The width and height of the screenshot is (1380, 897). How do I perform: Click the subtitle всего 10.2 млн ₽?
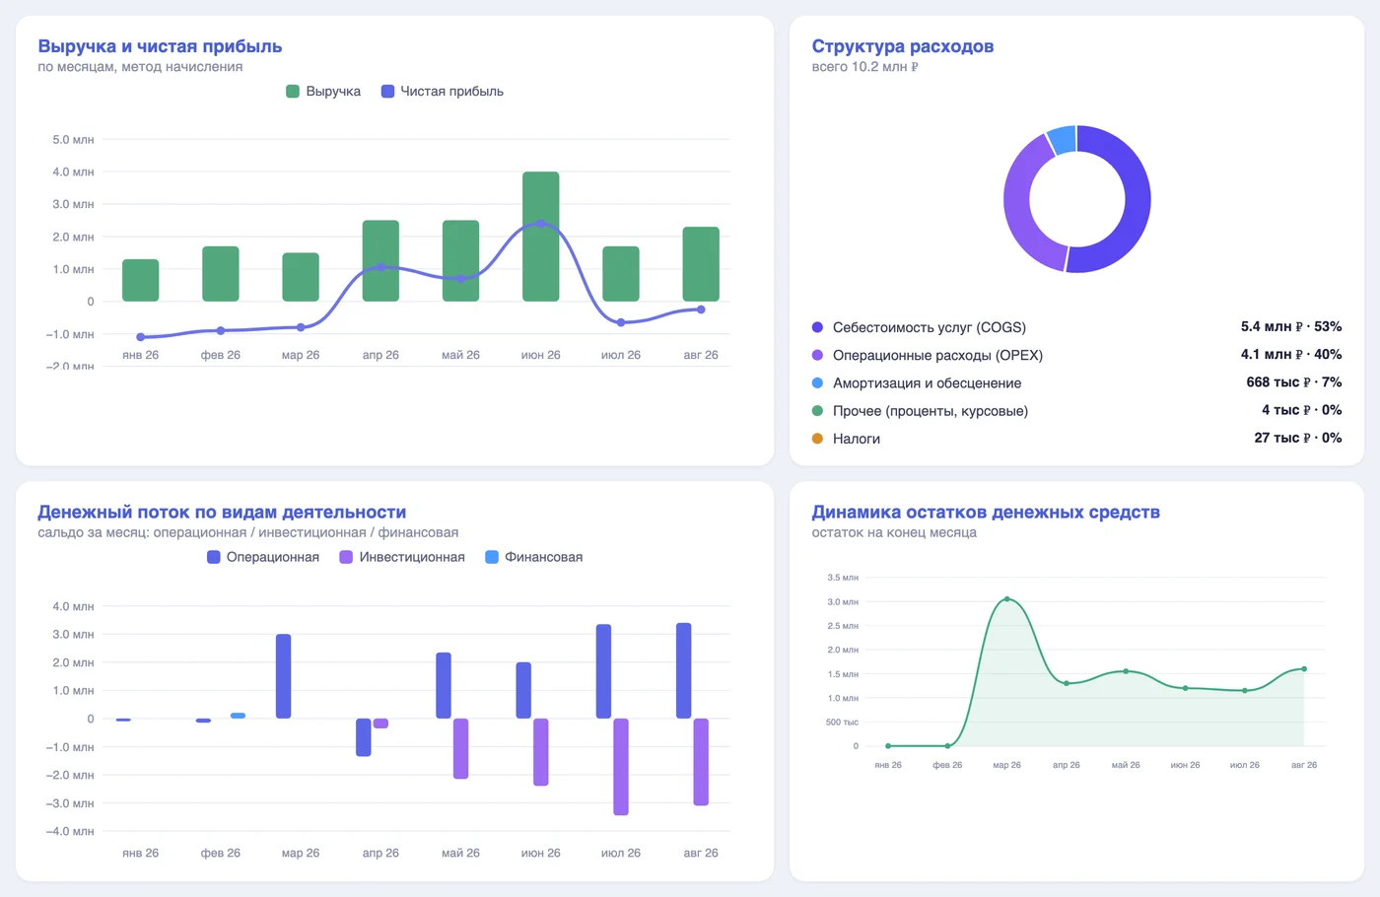865,67
